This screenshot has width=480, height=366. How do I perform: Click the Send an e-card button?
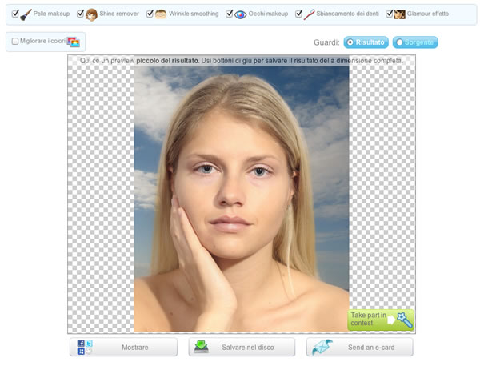(360, 347)
